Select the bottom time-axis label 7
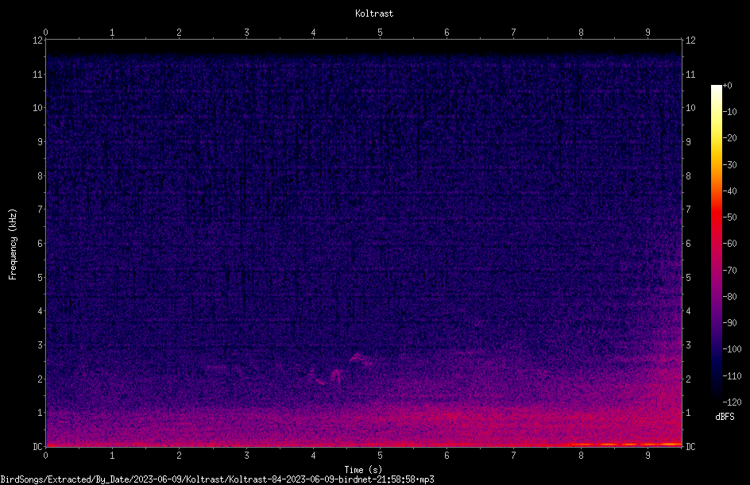Screen dimensions: 750x485 pyautogui.click(x=514, y=456)
